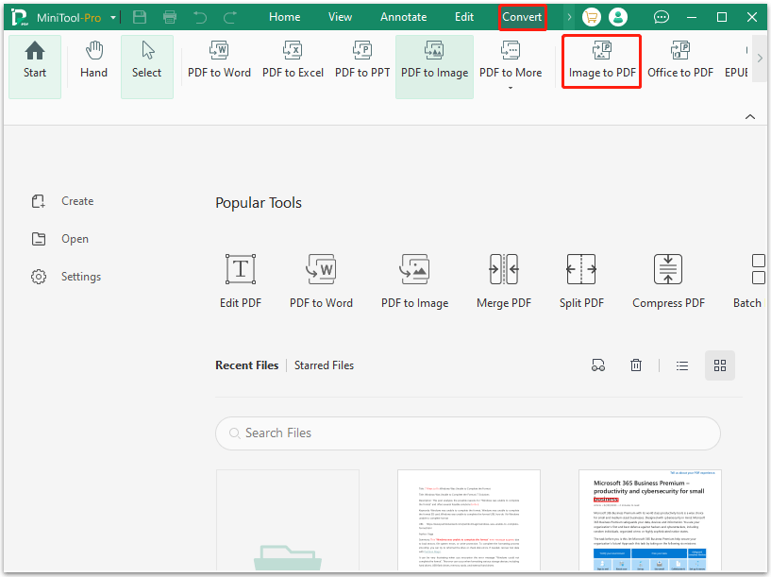Switch recent files to list view
771x577 pixels.
[682, 365]
